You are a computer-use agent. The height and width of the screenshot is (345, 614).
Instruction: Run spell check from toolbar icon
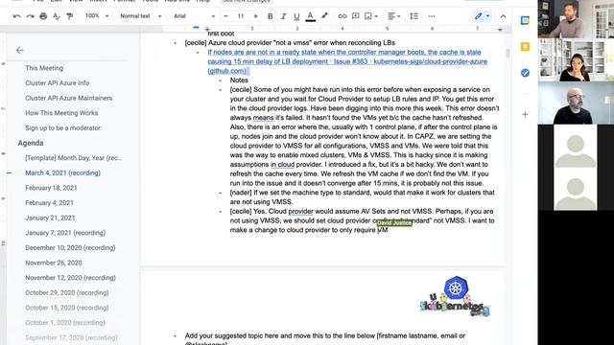57,16
